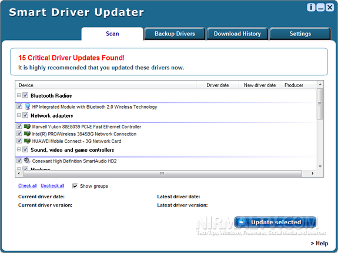Select HUAWEI Mobile Connect - 3G Network Card text
Screen dimensions: 338x253
click(x=76, y=141)
